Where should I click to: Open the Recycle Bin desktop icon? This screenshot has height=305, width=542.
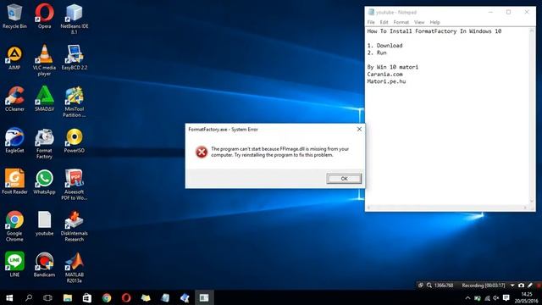14,16
